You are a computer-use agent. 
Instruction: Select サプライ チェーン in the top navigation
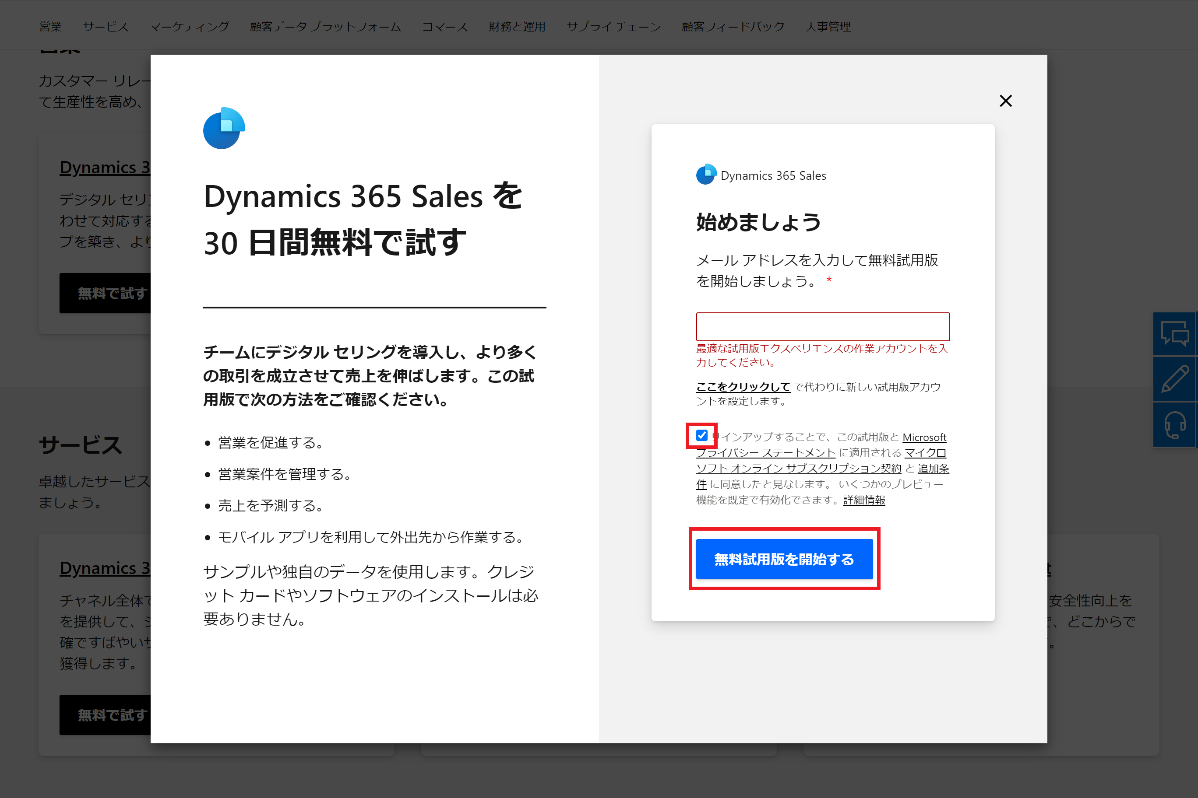pyautogui.click(x=614, y=26)
